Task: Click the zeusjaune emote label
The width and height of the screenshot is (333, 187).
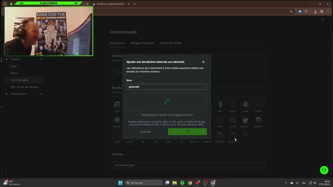Action: coord(207,142)
